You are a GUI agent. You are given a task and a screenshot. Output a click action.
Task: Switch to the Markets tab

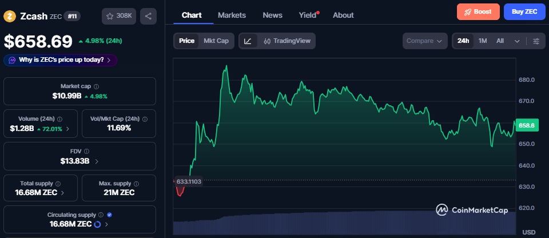point(232,15)
